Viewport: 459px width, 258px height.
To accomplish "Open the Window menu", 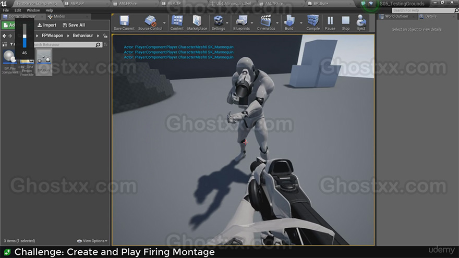I will point(33,10).
